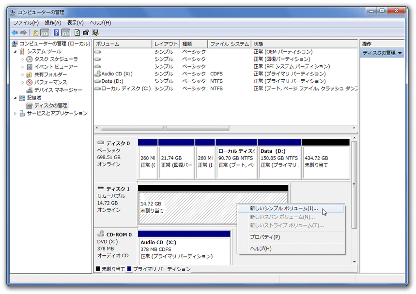Click the blue Help question mark icon
This screenshot has height=294, width=416.
56,32
